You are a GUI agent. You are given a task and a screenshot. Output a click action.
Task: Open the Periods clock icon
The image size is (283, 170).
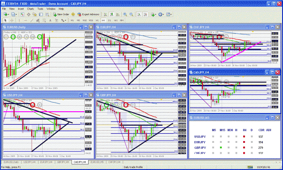click(160, 14)
